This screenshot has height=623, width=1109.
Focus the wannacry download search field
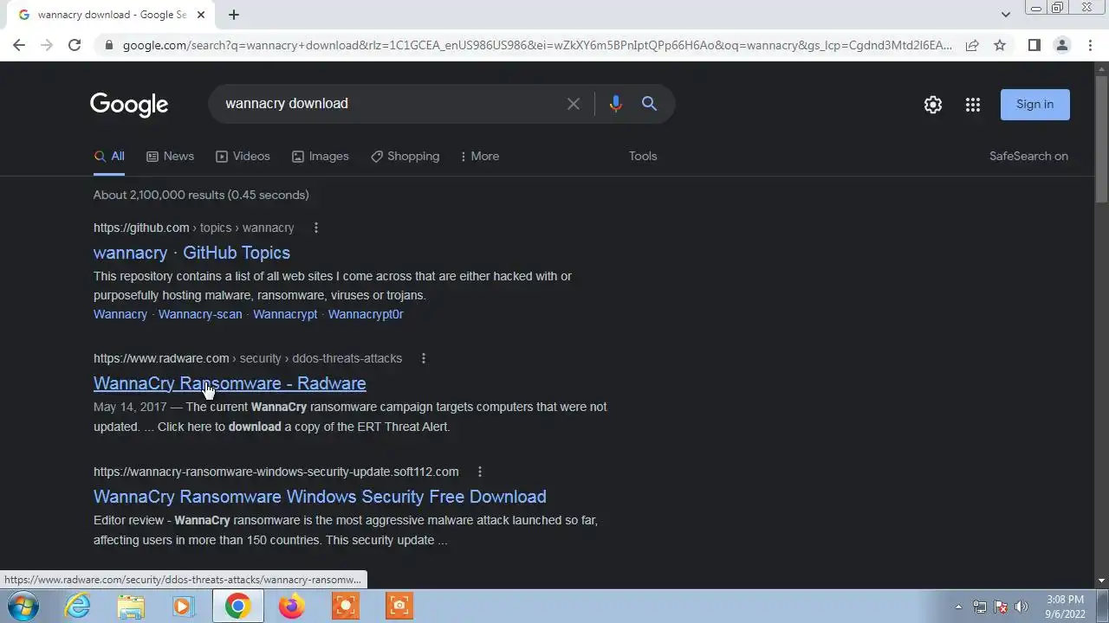click(390, 104)
